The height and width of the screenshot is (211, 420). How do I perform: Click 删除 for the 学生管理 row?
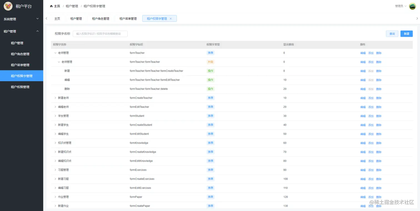click(x=379, y=116)
